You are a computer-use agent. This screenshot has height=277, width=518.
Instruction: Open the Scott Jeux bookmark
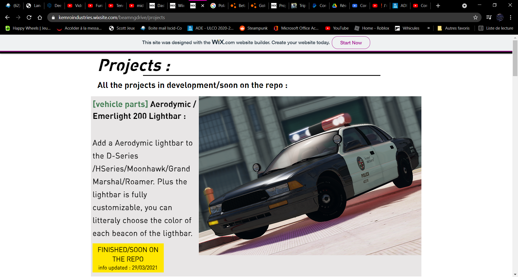pyautogui.click(x=122, y=28)
